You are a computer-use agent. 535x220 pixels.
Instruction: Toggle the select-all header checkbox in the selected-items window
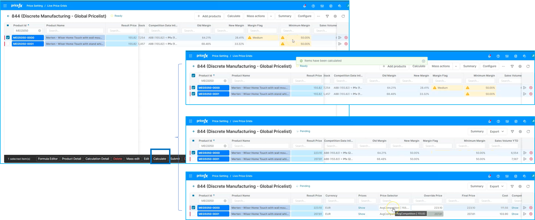(8, 26)
